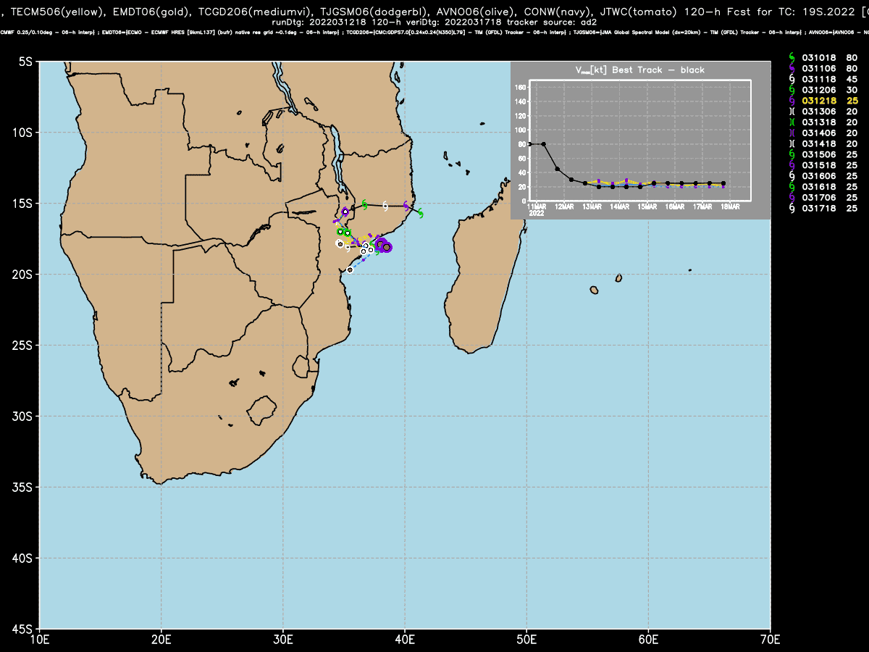Click the 80 knot peak point on chart
Image resolution: width=869 pixels, height=652 pixels.
[543, 143]
